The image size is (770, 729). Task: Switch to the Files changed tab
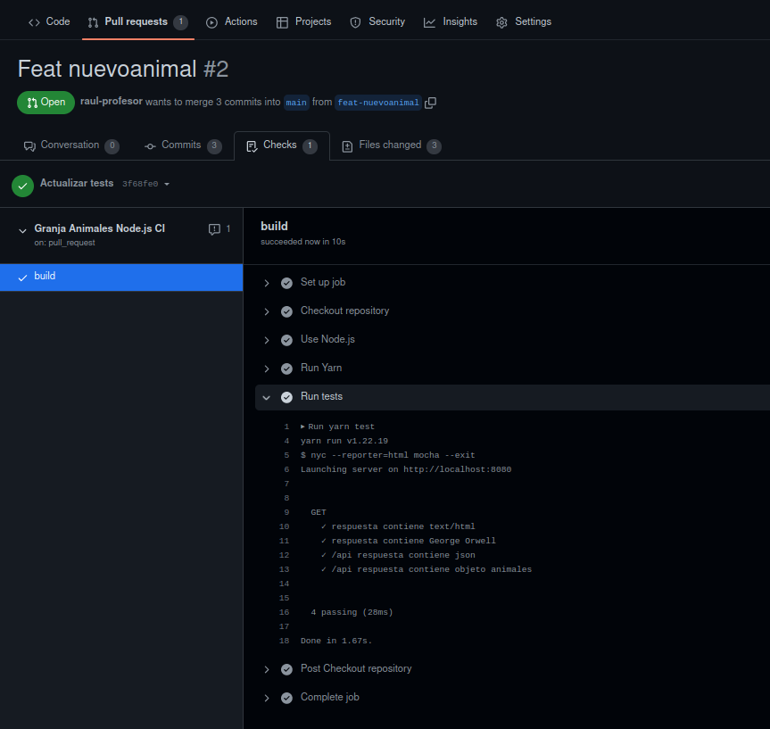390,145
